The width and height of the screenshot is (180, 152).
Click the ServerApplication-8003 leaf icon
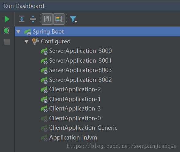pyautogui.click(x=44, y=71)
